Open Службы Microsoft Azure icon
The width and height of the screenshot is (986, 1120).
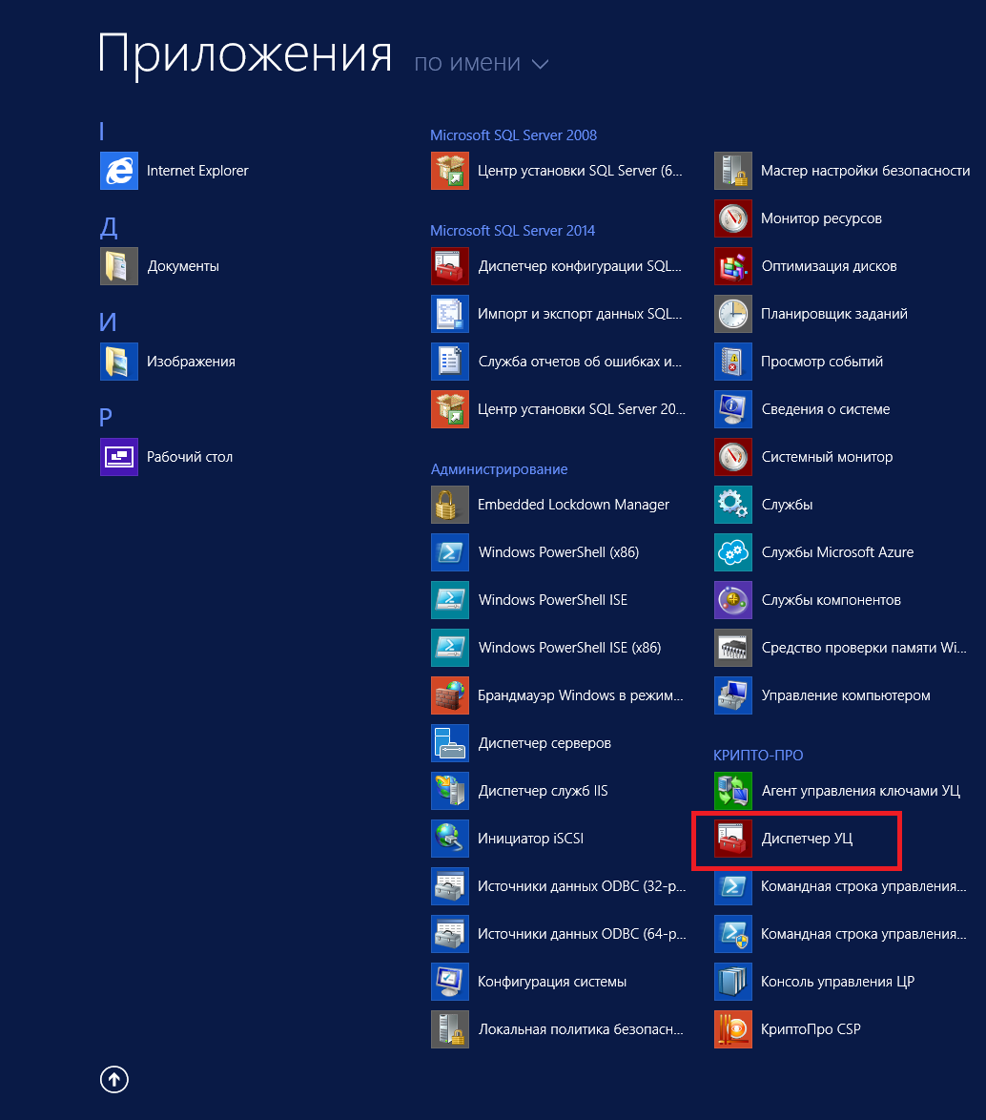point(733,552)
